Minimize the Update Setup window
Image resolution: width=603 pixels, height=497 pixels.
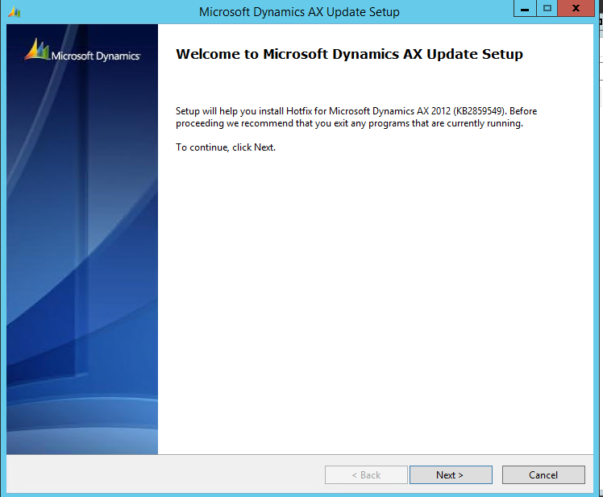pos(525,8)
